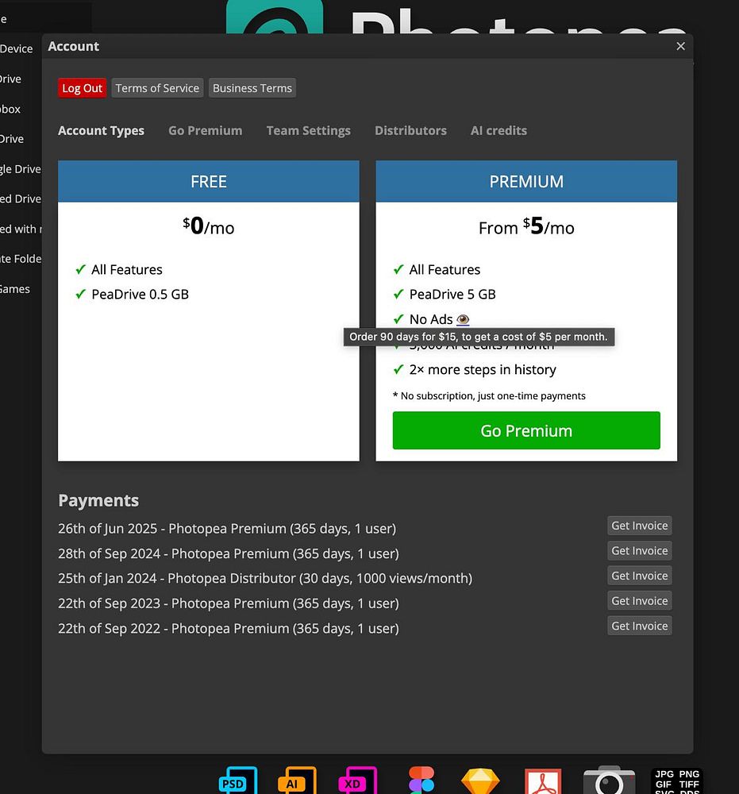The height and width of the screenshot is (794, 739).
Task: Click the Payments heading
Action: pos(98,500)
